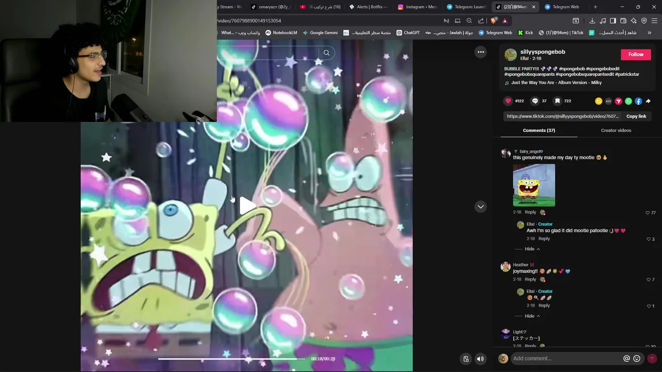The height and width of the screenshot is (372, 662).
Task: Open the three-dot video options menu
Action: [480, 52]
